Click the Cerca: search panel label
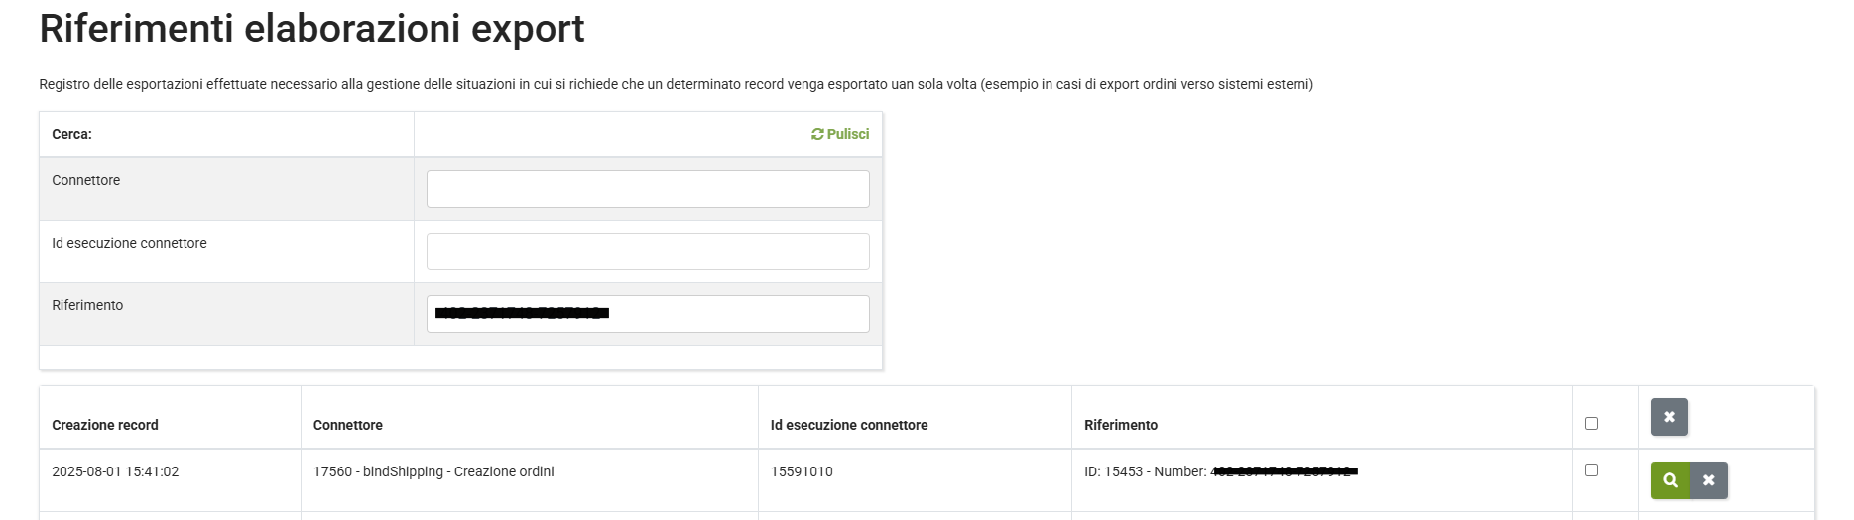Image resolution: width=1854 pixels, height=520 pixels. [x=71, y=134]
